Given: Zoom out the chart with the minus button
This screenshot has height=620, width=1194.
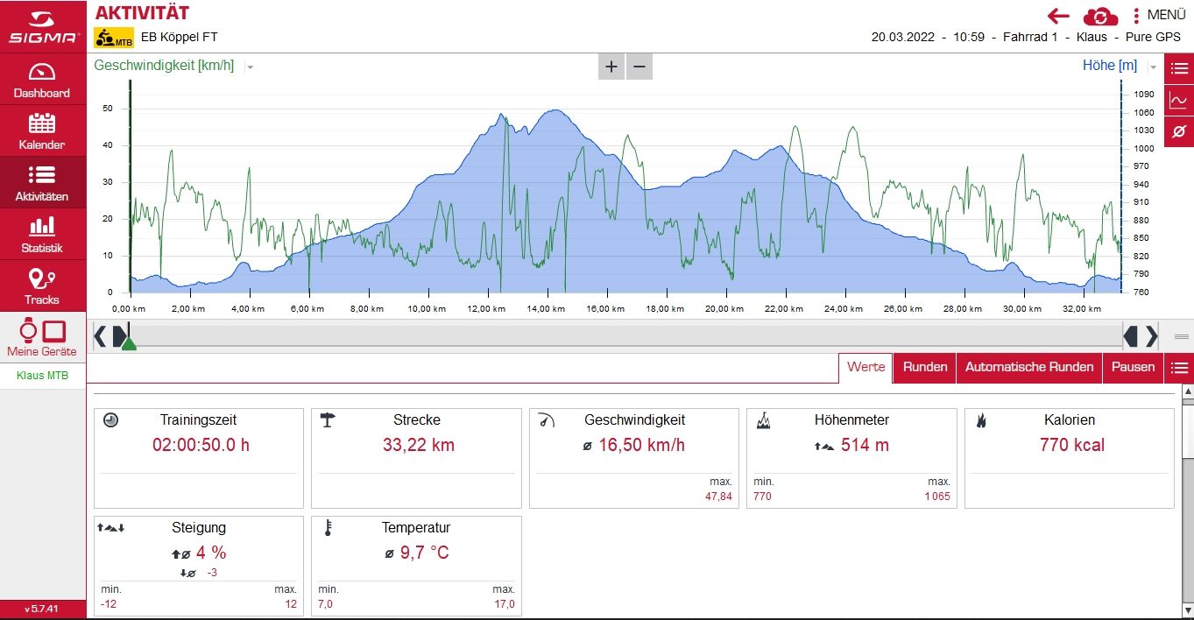Looking at the screenshot, I should pos(639,67).
